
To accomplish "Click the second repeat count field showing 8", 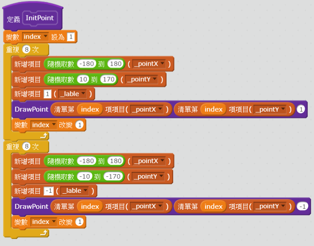I will click(x=26, y=146).
